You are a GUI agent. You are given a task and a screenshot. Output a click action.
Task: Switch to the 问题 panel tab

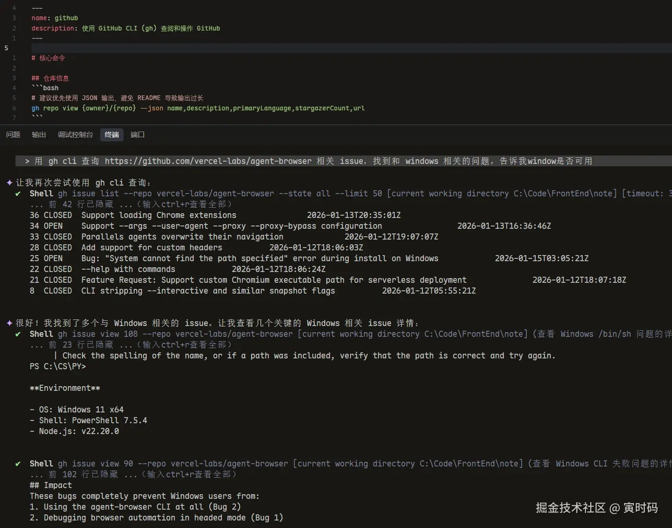(13, 135)
